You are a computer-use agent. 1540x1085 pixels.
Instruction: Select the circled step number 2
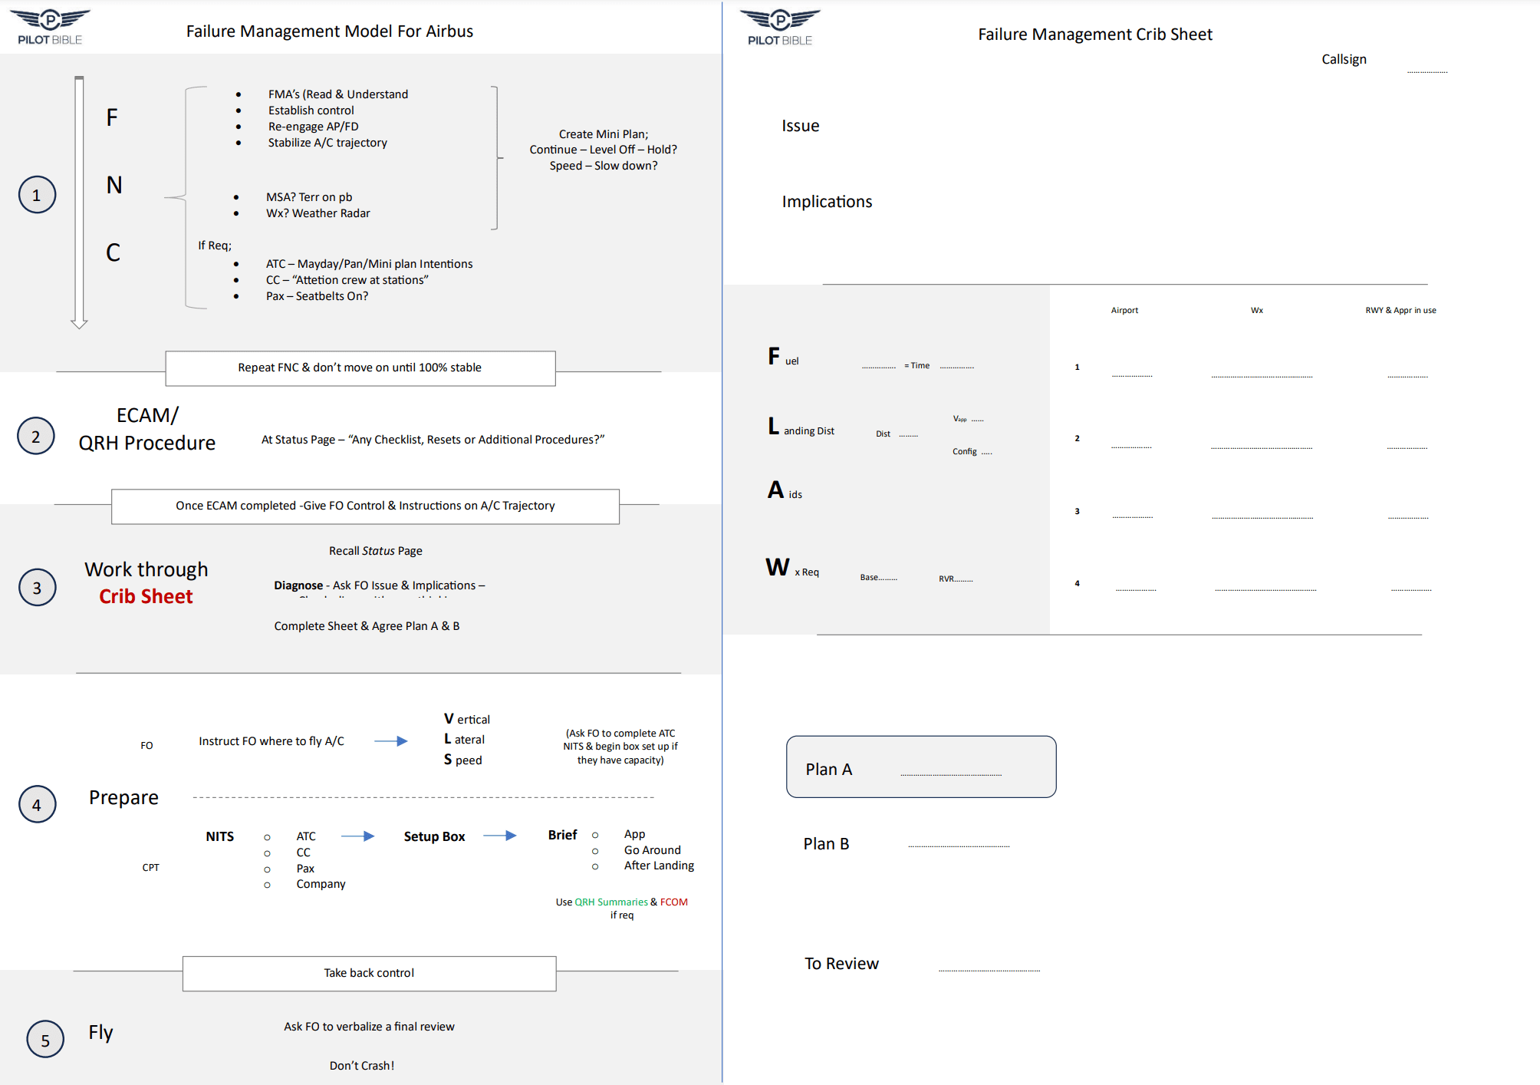pos(36,436)
